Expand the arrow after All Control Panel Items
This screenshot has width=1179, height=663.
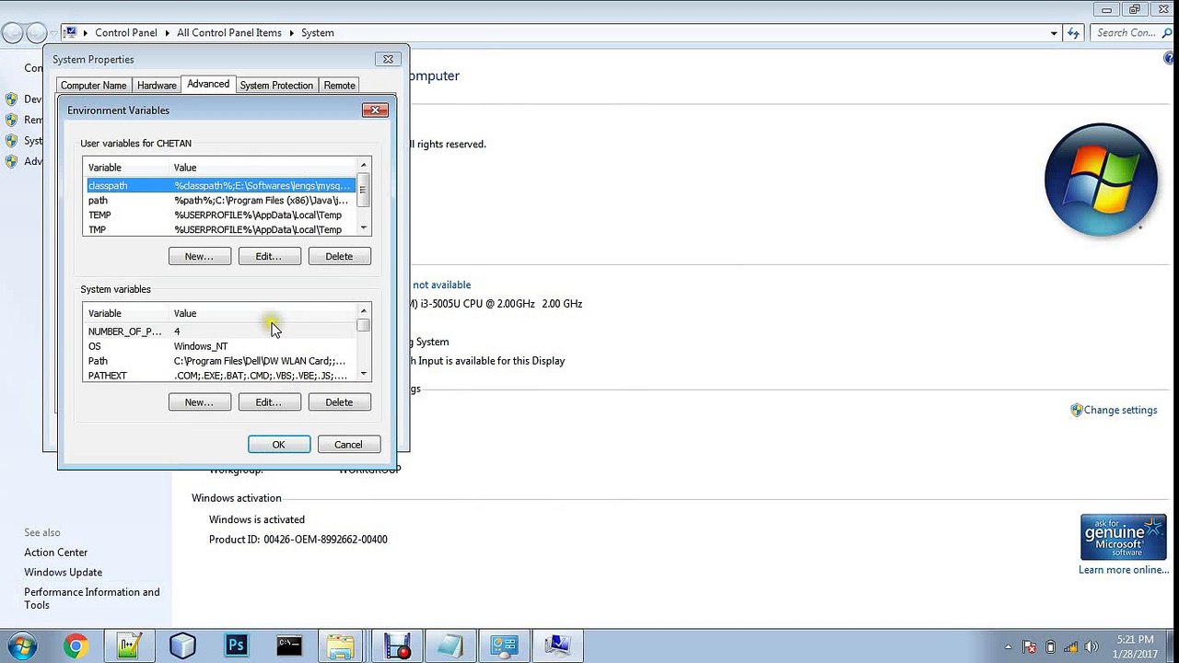(x=292, y=33)
